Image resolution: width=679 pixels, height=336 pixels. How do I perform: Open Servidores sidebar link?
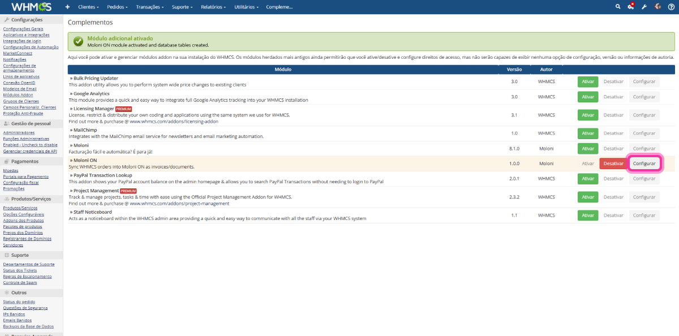(x=13, y=245)
